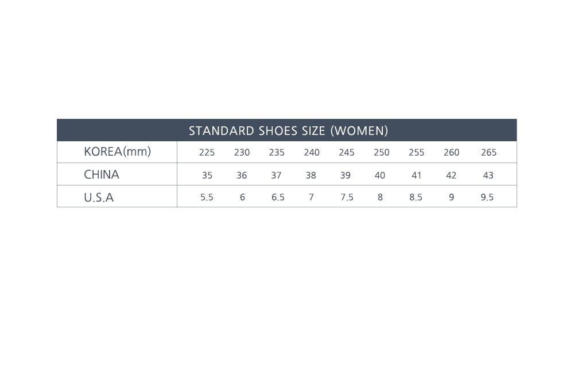Click Korea size 230 cell
574x371 pixels.
[242, 153]
